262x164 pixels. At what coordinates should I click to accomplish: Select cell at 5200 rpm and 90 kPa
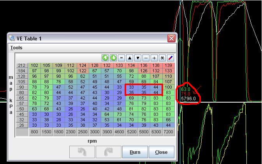(132, 87)
